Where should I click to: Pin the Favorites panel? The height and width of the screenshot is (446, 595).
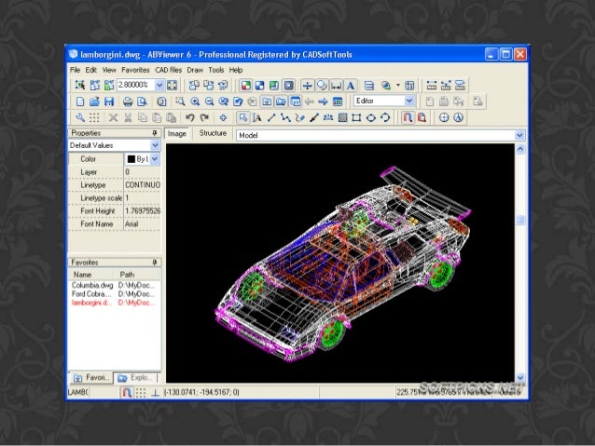pyautogui.click(x=155, y=263)
